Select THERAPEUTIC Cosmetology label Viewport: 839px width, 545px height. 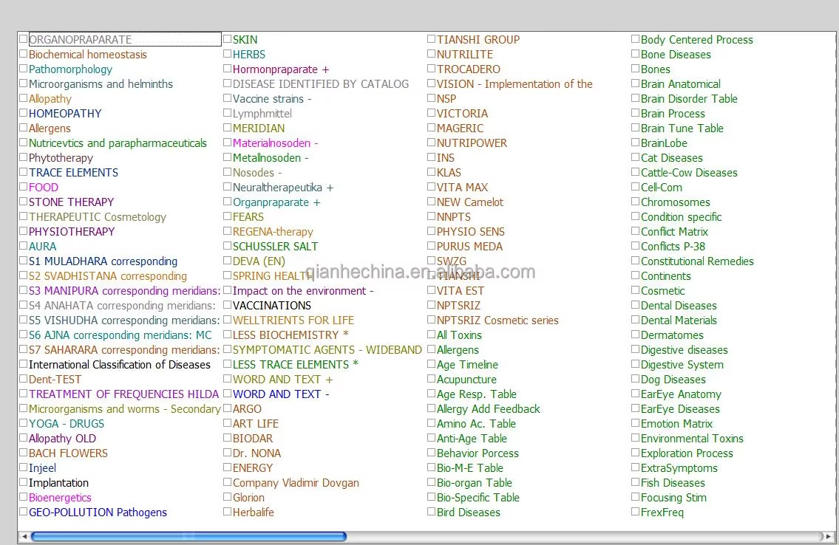[x=98, y=217]
